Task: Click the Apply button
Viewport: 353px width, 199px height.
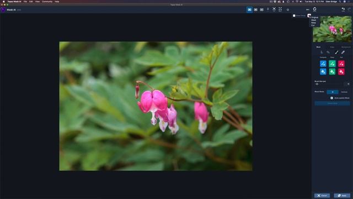Action: pos(342,196)
